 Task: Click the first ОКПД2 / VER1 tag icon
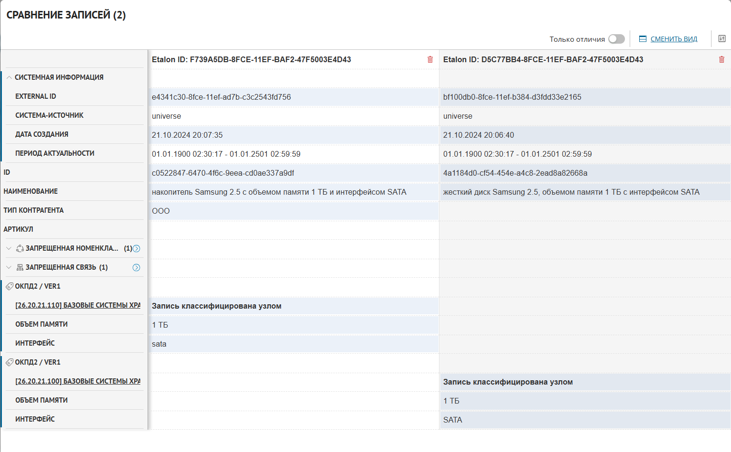point(10,286)
